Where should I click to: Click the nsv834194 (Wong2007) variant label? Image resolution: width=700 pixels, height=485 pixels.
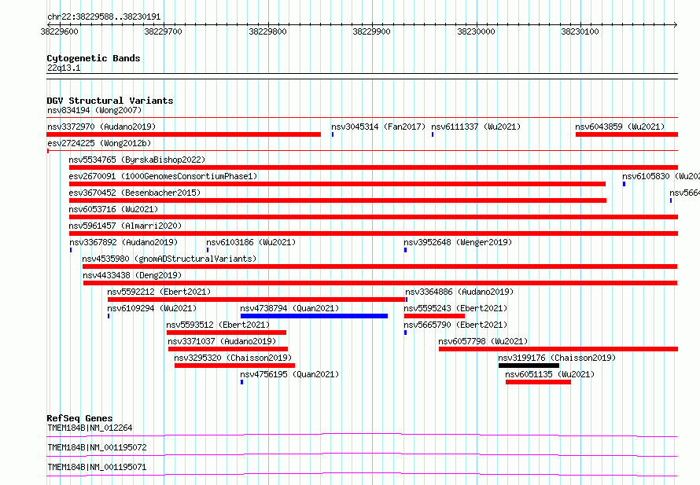tap(94, 110)
